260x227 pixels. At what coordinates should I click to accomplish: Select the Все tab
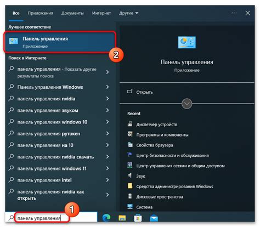click(16, 13)
